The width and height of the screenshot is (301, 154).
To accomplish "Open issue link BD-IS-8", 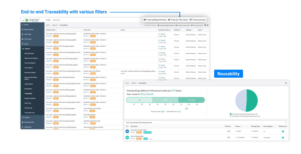I will point(123,74).
